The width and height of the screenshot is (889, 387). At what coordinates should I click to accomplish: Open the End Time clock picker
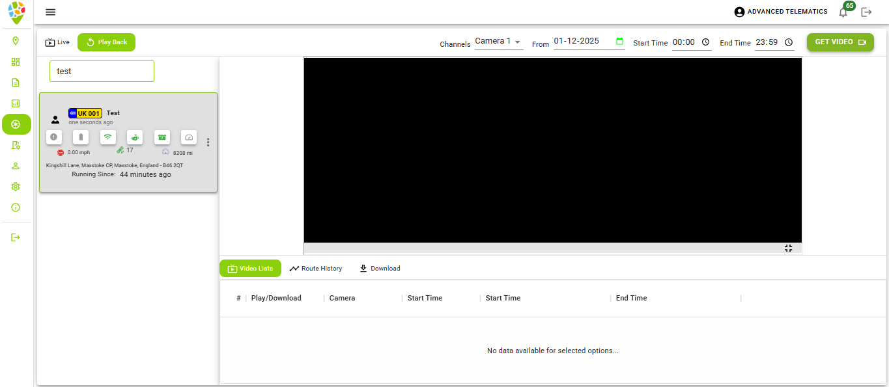pyautogui.click(x=789, y=42)
